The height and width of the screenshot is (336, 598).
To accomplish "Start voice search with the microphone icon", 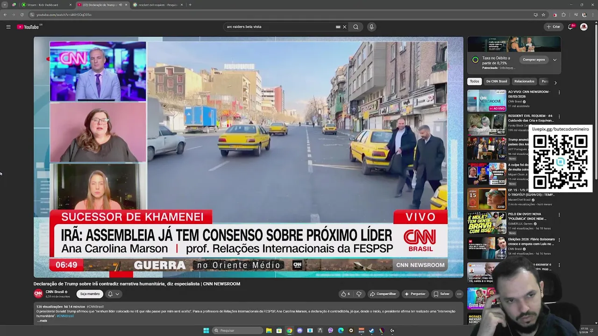I will pyautogui.click(x=371, y=27).
